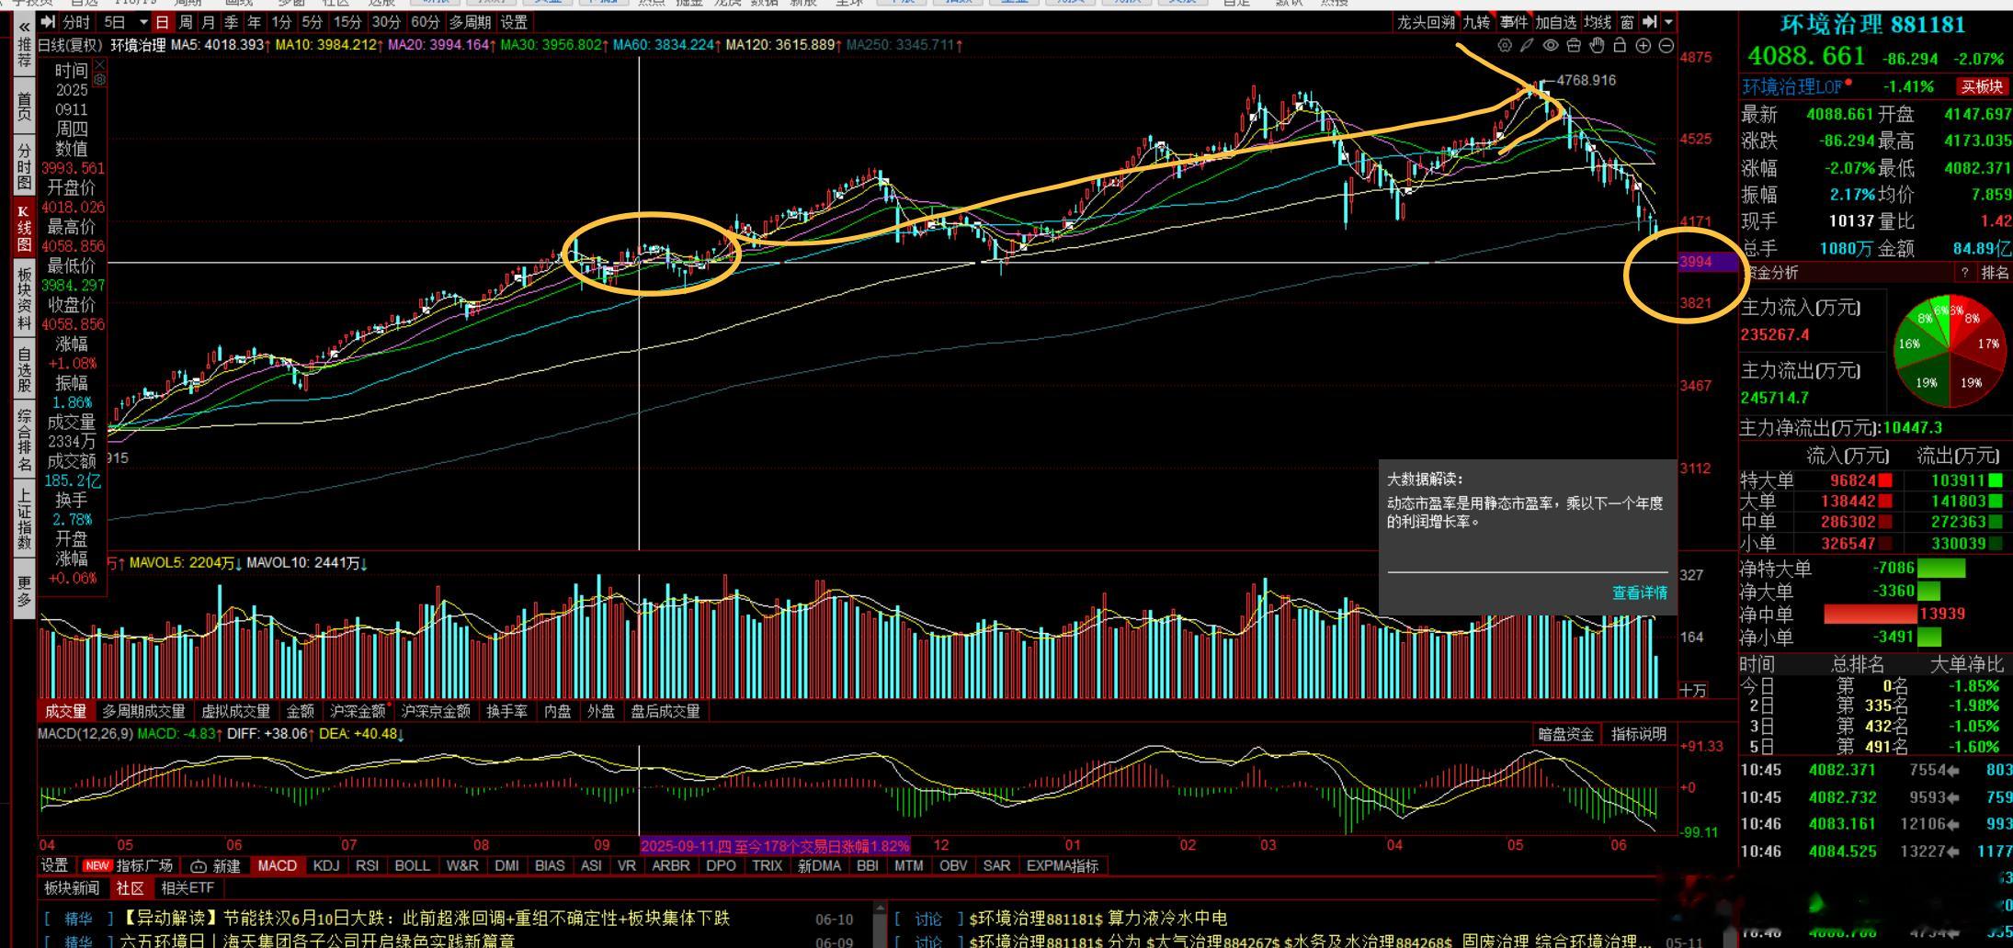Zoom out with the minus circle icon

click(1666, 45)
